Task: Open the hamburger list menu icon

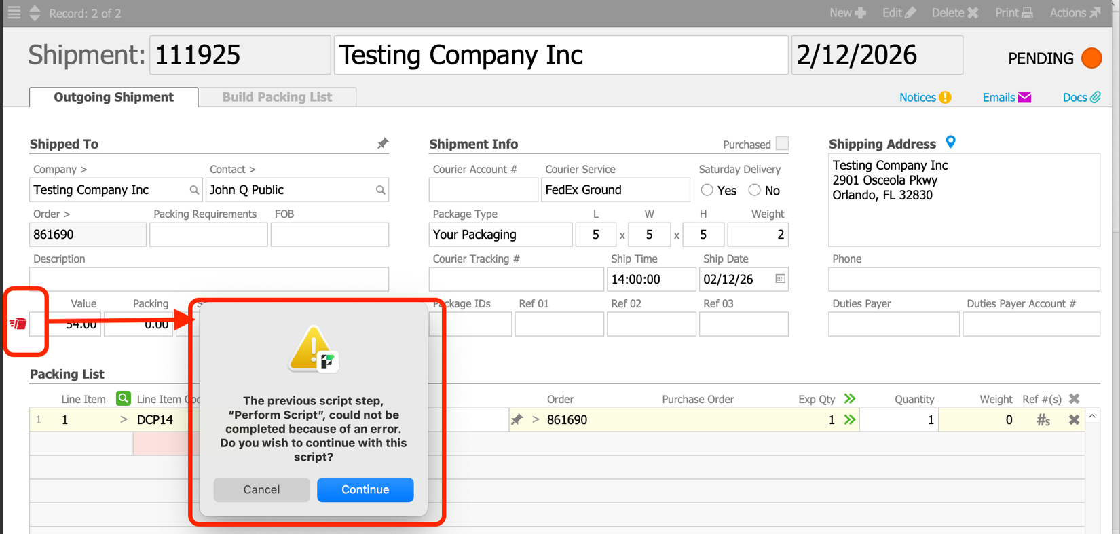Action: (x=14, y=13)
